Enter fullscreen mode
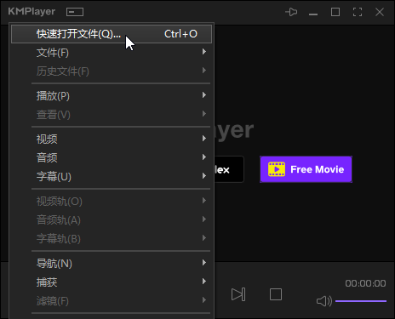 (x=358, y=12)
